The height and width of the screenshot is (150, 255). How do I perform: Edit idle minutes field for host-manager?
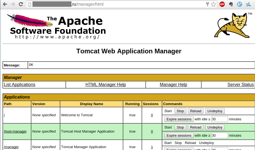pos(219,136)
